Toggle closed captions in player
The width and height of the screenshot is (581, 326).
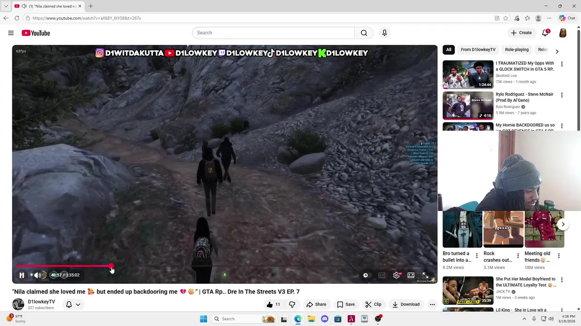(x=382, y=275)
